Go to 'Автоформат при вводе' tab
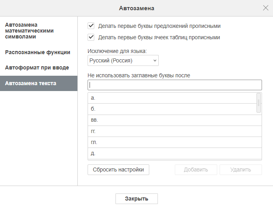Viewport: 273px width, 206px height. tap(37, 67)
